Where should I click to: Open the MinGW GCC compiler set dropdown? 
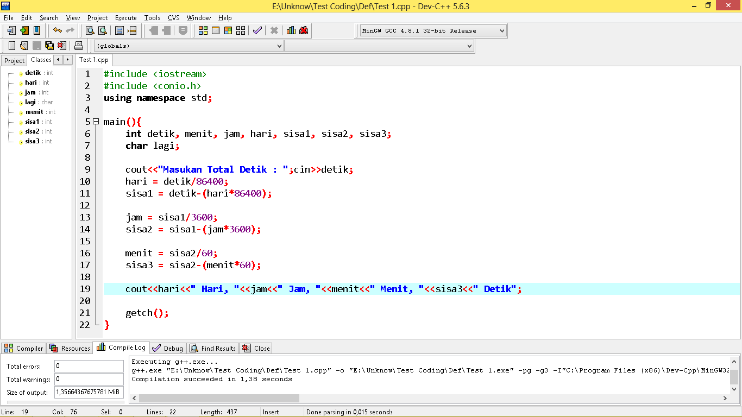pyautogui.click(x=433, y=31)
